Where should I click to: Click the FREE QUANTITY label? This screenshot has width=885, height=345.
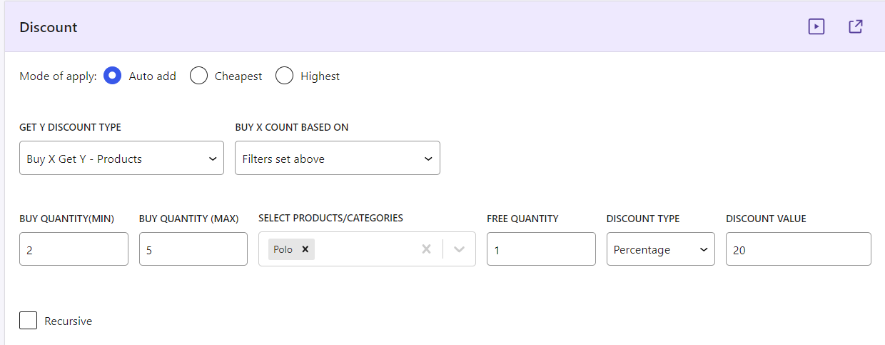coord(522,219)
